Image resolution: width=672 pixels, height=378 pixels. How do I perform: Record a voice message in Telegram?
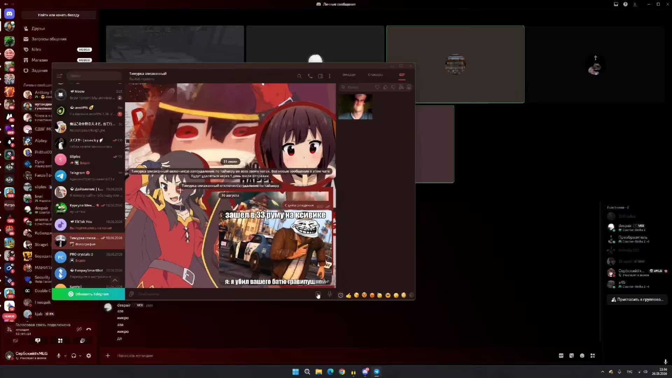[x=329, y=294]
